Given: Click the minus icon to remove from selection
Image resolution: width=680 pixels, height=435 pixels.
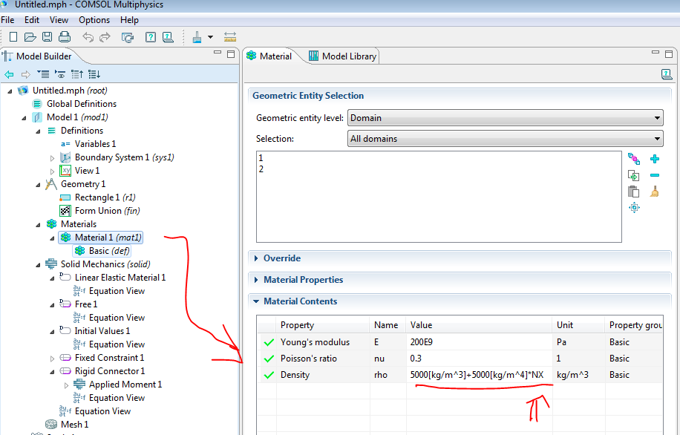Looking at the screenshot, I should coord(655,175).
